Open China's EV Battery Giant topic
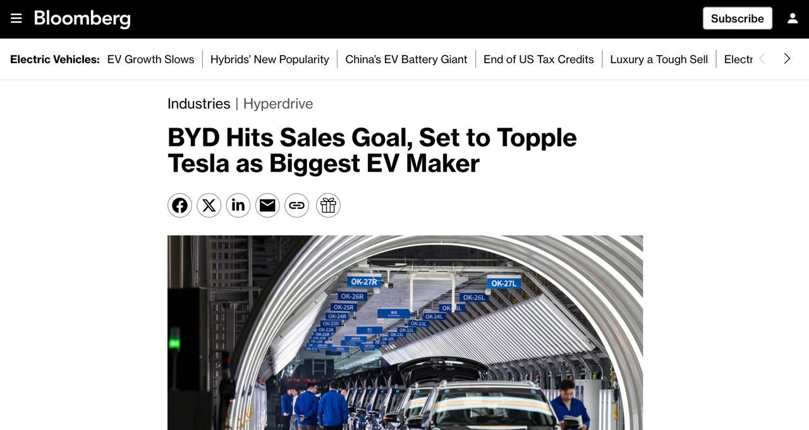 pyautogui.click(x=406, y=59)
